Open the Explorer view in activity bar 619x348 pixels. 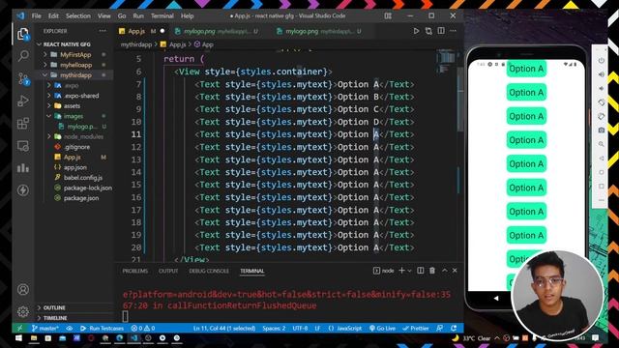23,34
